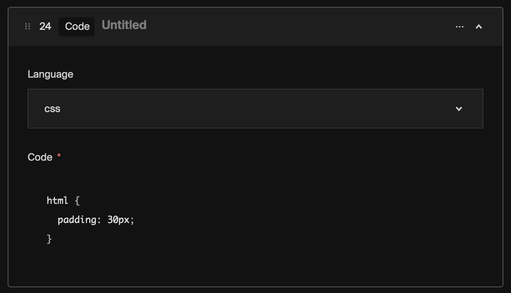Viewport: 511px width, 293px height.
Task: Expand the Language selector chevron
Action: click(459, 109)
